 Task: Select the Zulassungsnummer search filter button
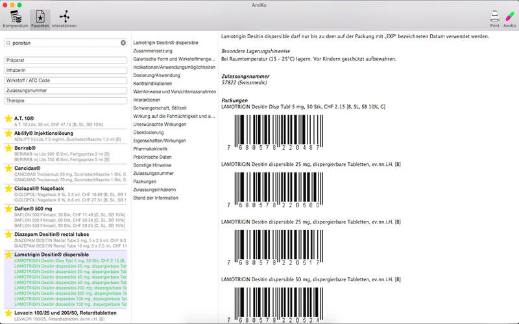coord(66,91)
